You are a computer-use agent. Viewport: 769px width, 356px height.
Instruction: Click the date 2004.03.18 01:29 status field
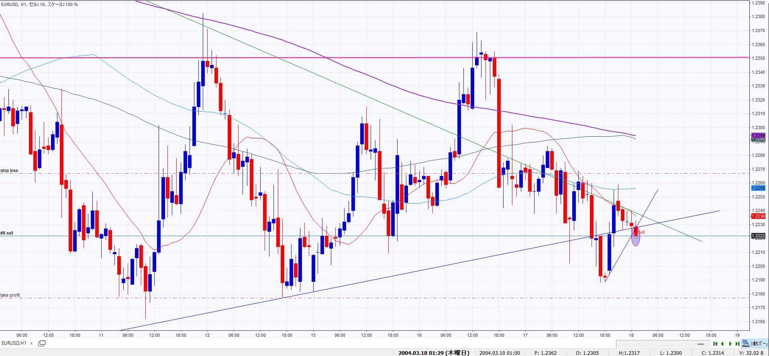pos(434,353)
